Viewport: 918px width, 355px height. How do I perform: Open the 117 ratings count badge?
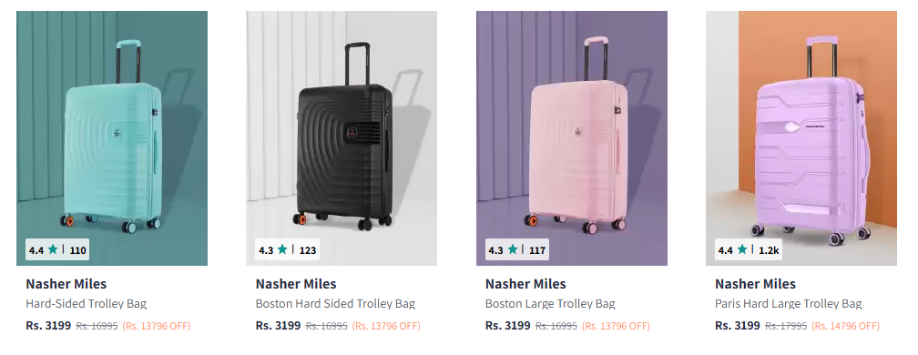(537, 251)
